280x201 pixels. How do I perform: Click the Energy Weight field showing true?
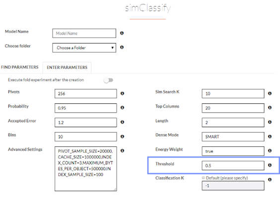pyautogui.click(x=233, y=151)
